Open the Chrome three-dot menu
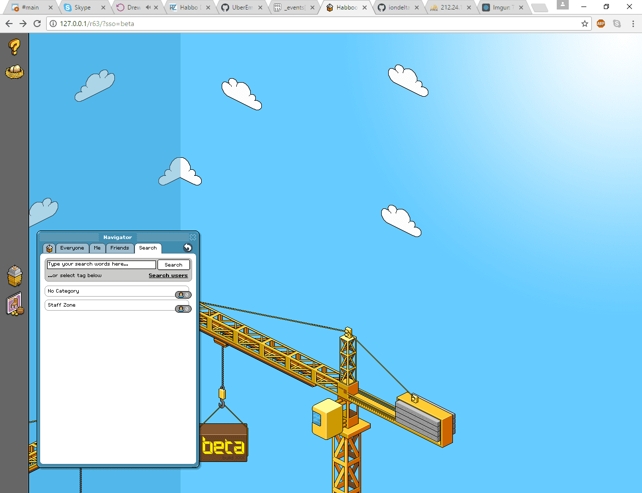Viewport: 642px width, 493px height. click(x=633, y=24)
